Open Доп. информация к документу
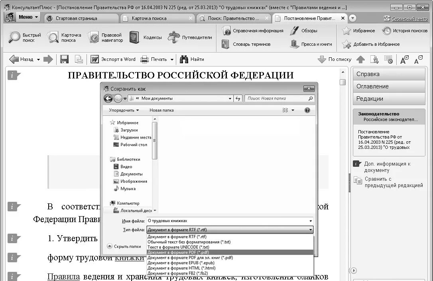 (x=382, y=167)
